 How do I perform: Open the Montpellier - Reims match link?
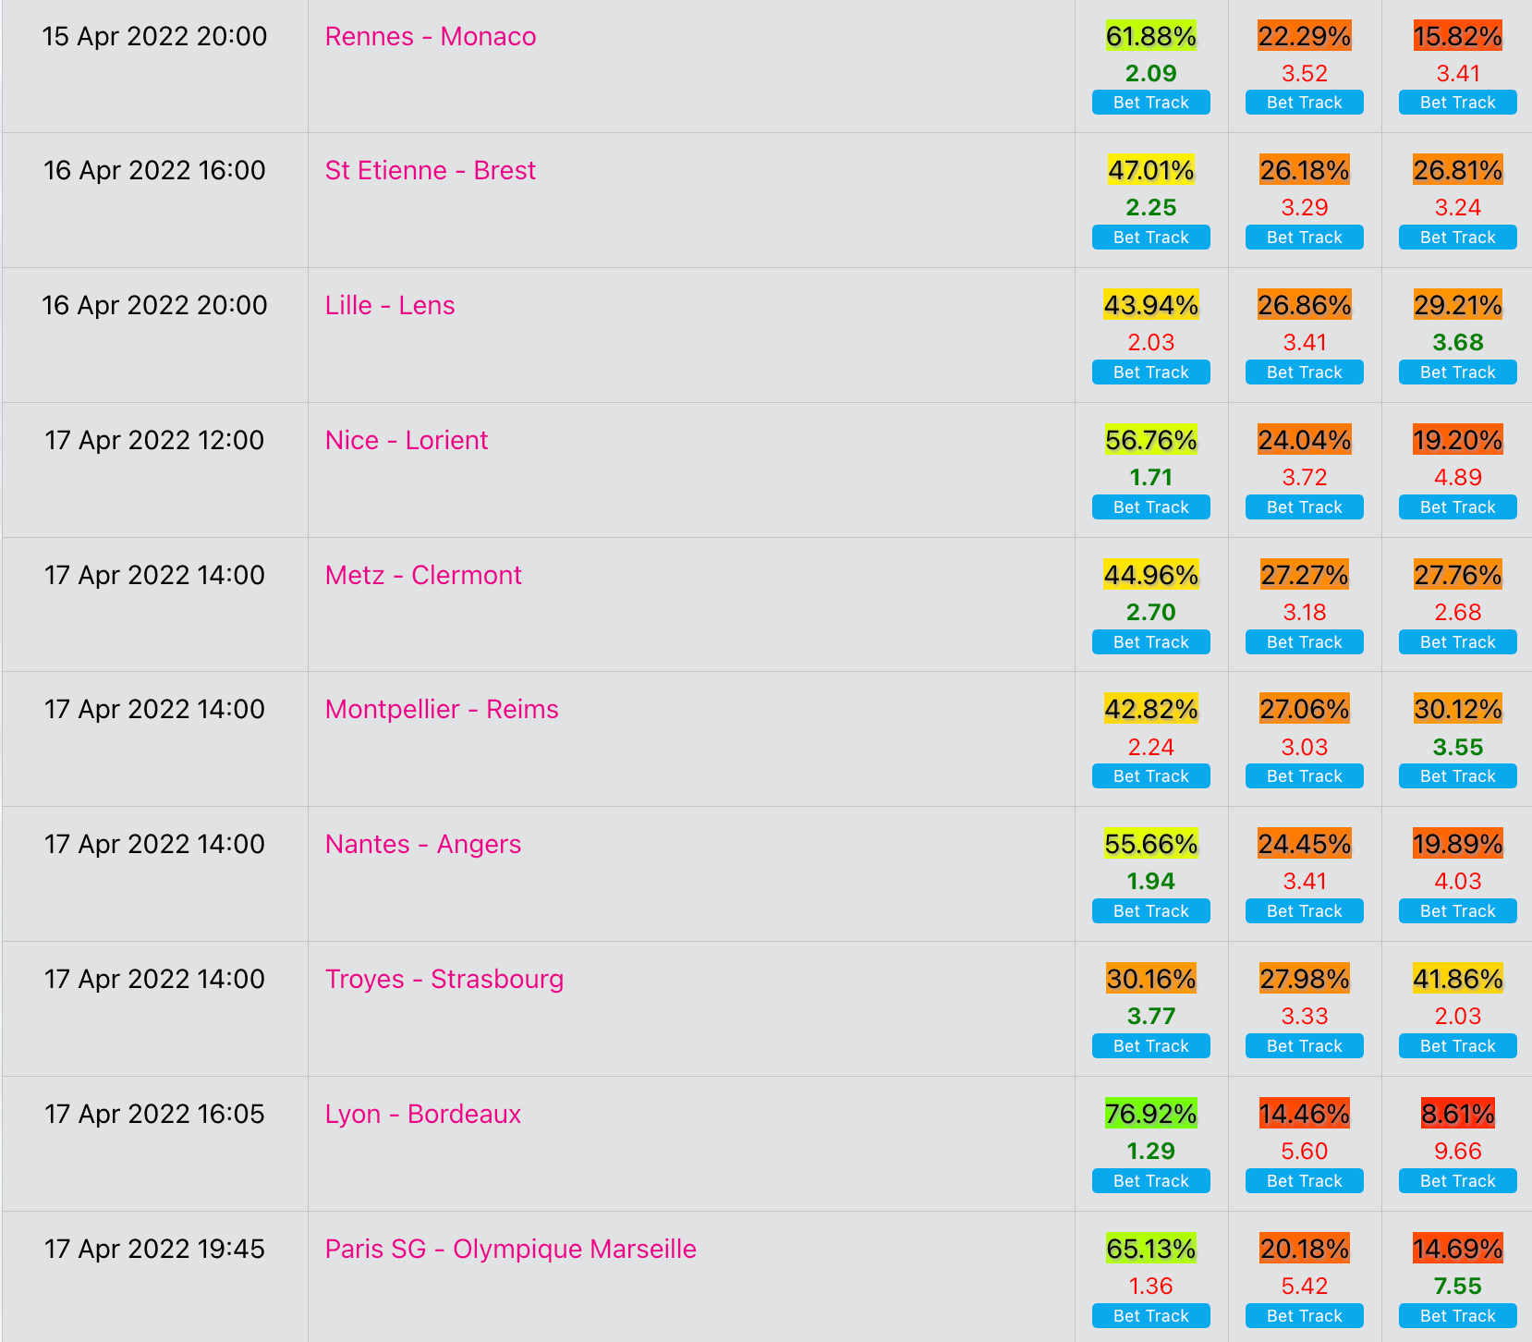pyautogui.click(x=442, y=710)
